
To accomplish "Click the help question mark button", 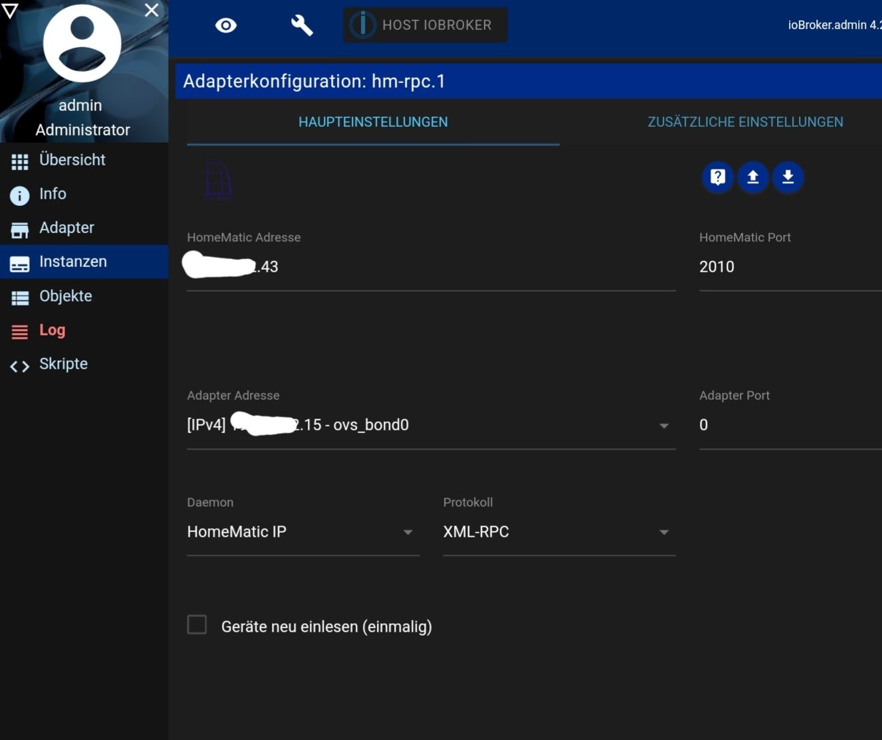I will pos(718,177).
